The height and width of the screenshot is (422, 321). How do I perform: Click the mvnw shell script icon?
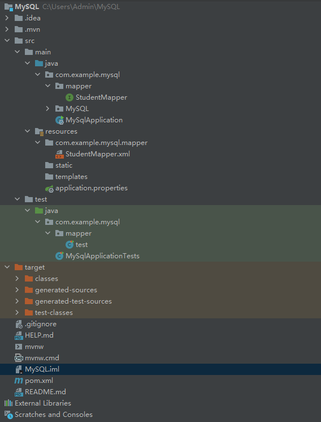tap(19, 347)
